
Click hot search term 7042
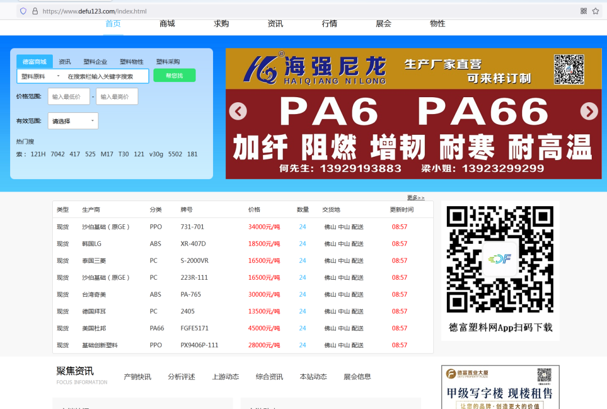coord(58,154)
